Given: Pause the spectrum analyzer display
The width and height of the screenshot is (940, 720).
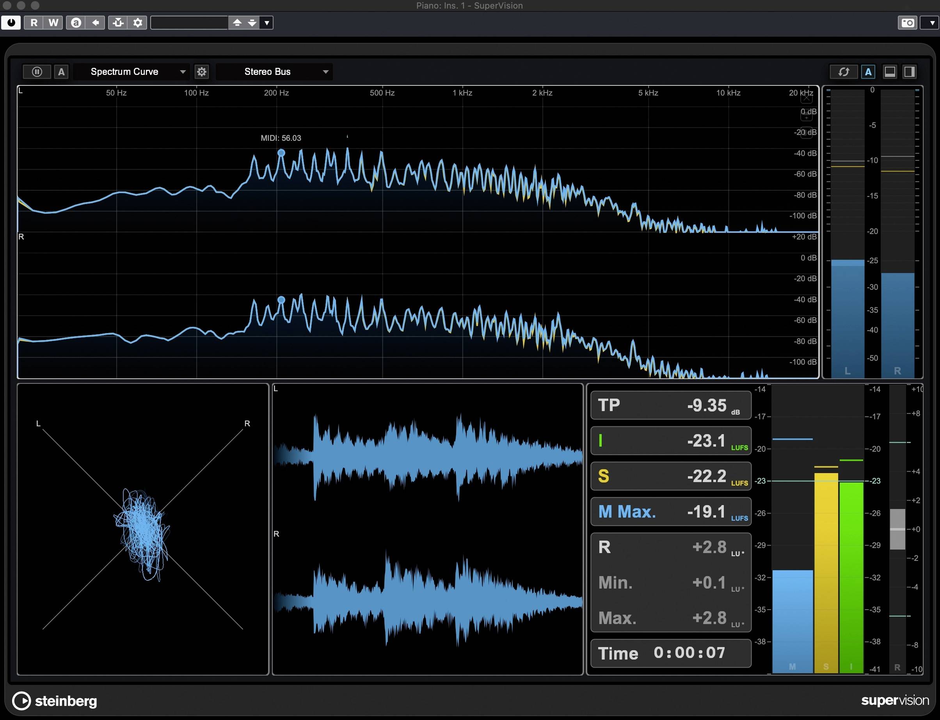Looking at the screenshot, I should click(x=37, y=72).
